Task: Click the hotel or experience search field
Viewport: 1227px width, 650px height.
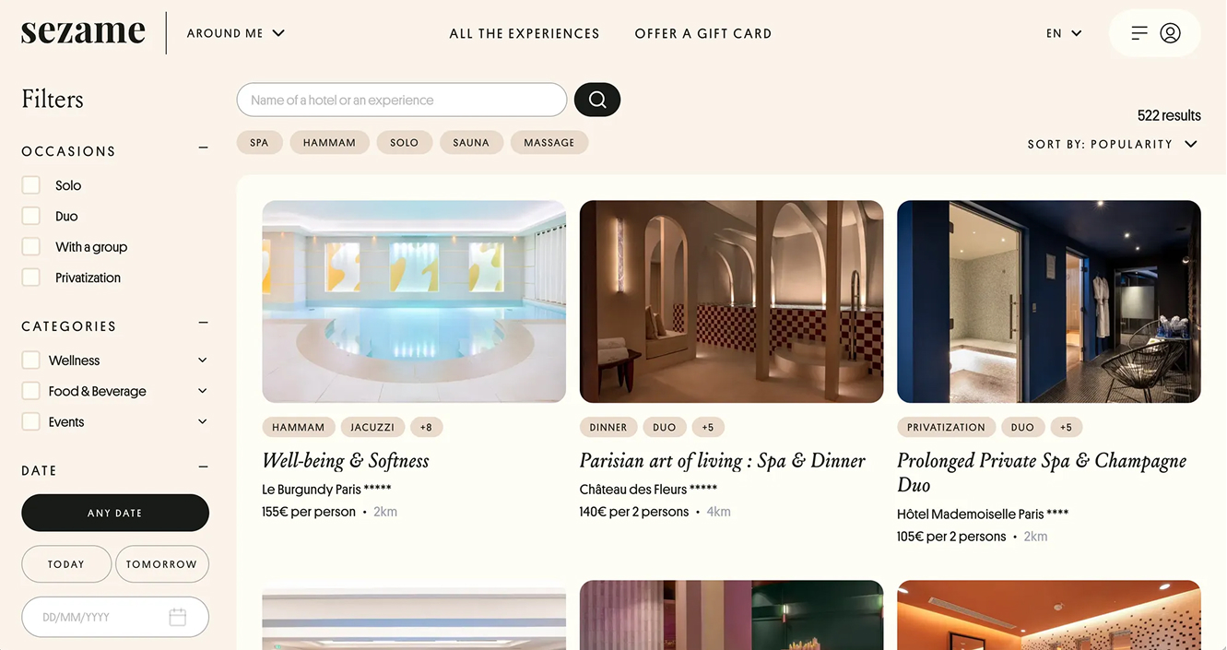Action: (x=402, y=100)
